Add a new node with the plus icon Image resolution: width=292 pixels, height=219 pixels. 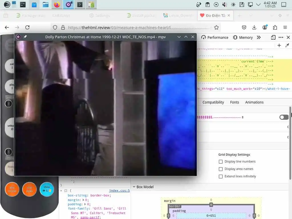[279, 45]
